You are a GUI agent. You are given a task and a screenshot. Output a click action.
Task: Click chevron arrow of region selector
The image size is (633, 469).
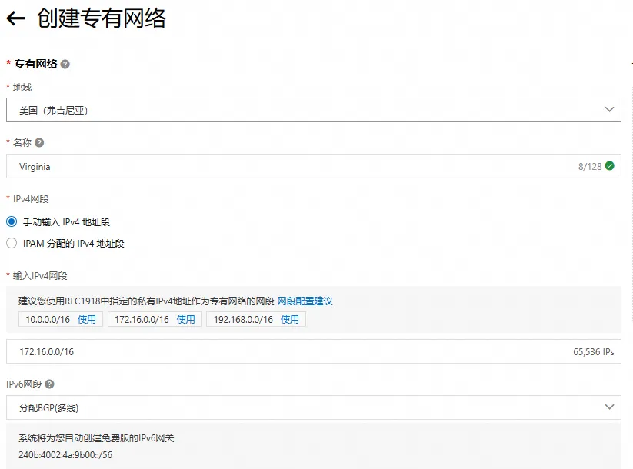[610, 109]
